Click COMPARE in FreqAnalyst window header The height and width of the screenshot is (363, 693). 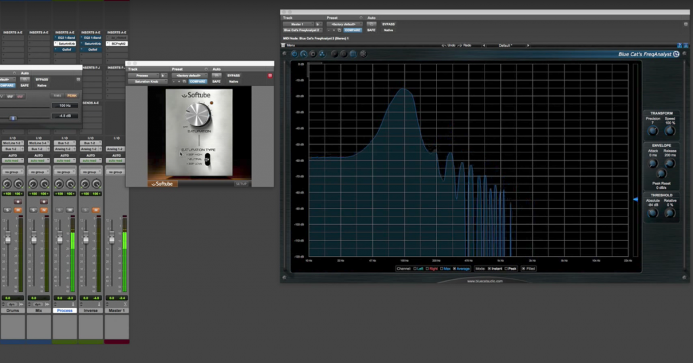pos(352,30)
